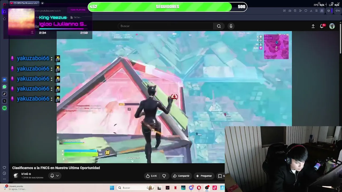Click the YouTube Buscar search field

point(166,26)
